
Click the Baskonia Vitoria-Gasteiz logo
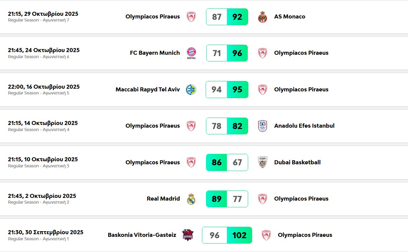click(188, 235)
